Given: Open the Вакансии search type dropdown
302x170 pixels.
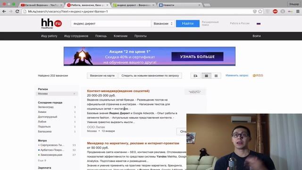Looking at the screenshot, I should [x=163, y=24].
